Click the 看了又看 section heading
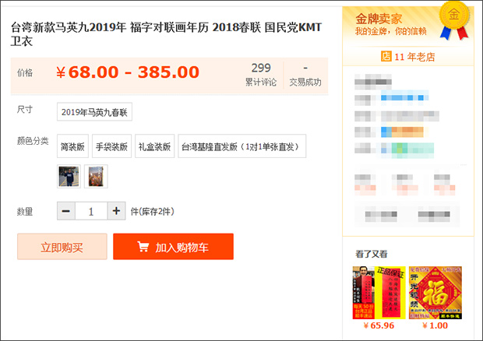Screen dimensions: 483x341 coord(371,255)
